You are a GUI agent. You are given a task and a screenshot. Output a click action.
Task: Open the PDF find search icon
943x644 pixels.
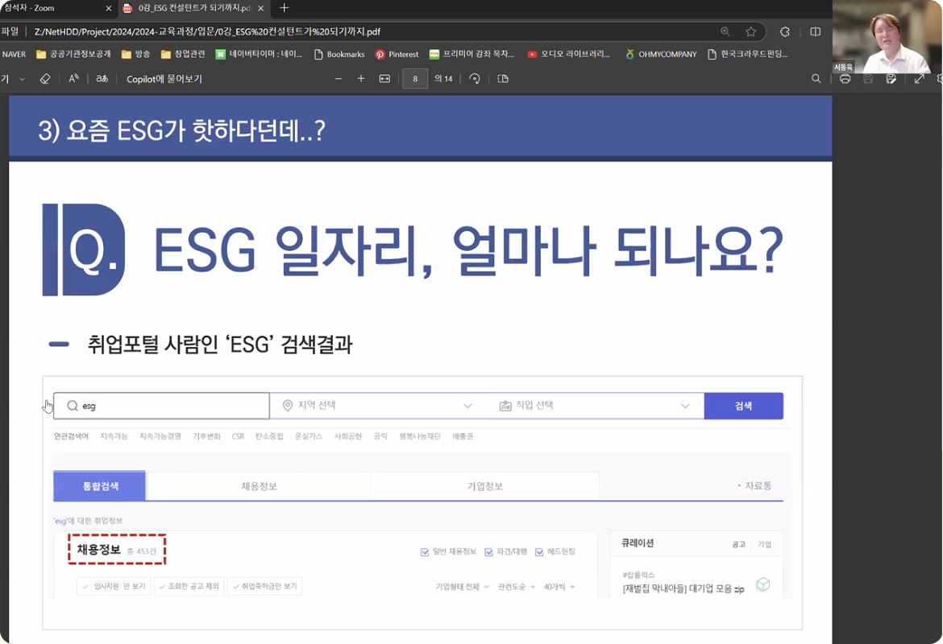pyautogui.click(x=816, y=79)
